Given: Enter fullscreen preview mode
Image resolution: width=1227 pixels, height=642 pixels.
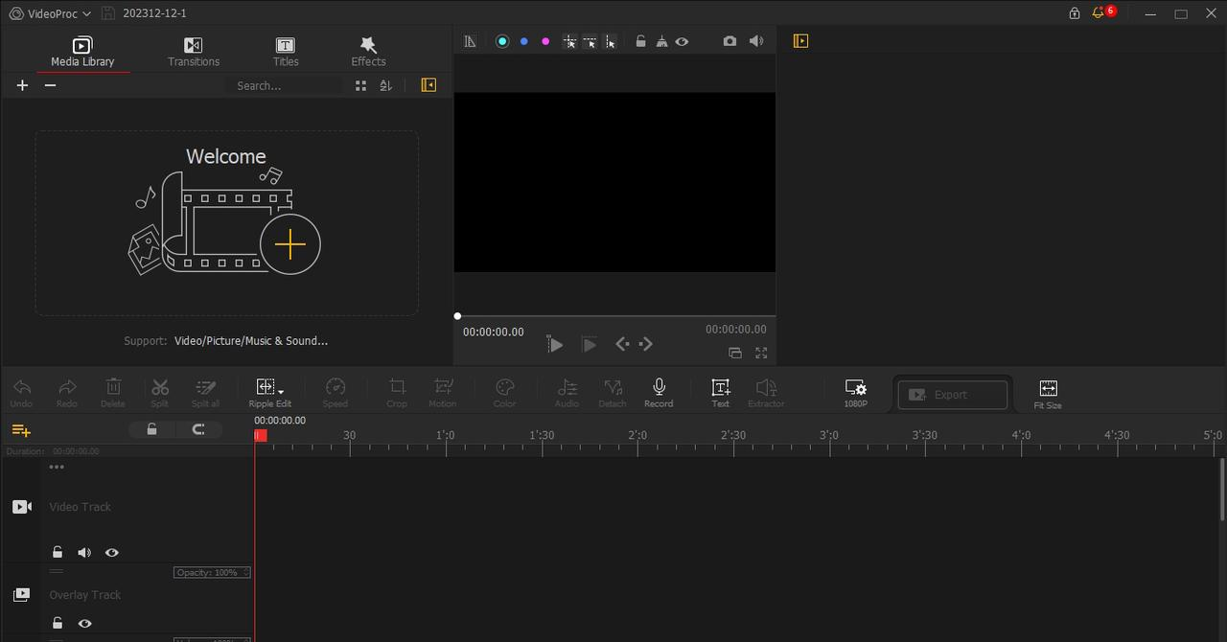Looking at the screenshot, I should [x=761, y=354].
